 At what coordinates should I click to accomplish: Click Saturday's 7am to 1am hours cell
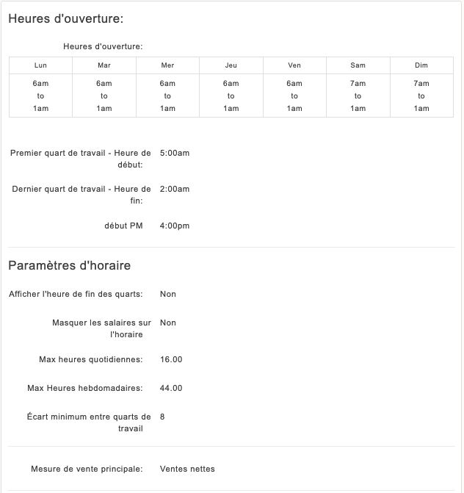click(358, 96)
